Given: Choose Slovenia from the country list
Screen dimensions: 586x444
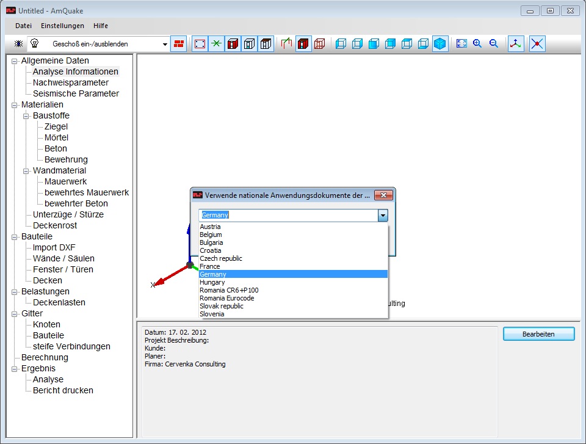Looking at the screenshot, I should (294, 314).
